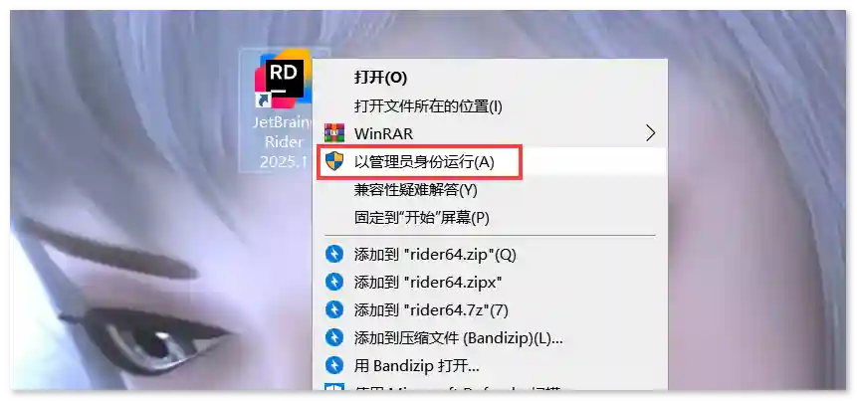Click Bandizip icon beside 用 Bandizip 打开
This screenshot has width=857, height=401.
tap(334, 365)
